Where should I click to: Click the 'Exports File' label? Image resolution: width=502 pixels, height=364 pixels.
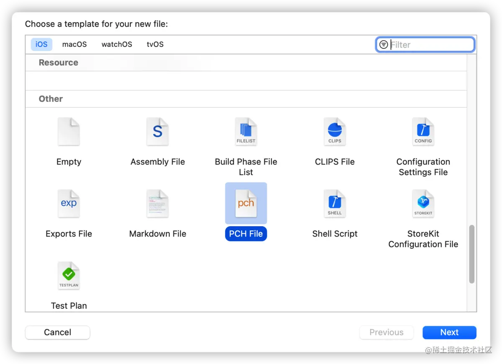pyautogui.click(x=69, y=234)
